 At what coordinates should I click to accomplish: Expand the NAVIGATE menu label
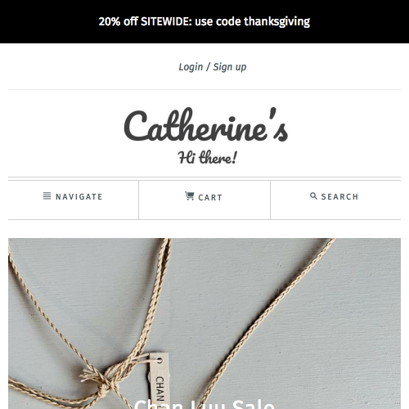pos(79,196)
